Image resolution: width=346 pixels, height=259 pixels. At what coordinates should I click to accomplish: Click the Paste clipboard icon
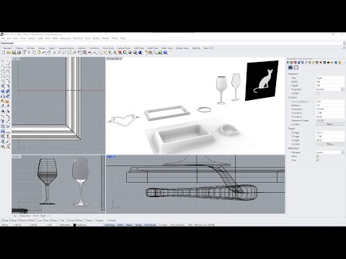pos(39,53)
